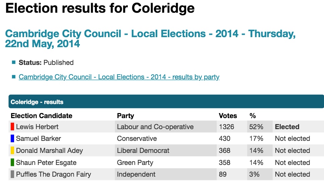
Task: Click the Election Candidate column header
Action: (x=42, y=116)
